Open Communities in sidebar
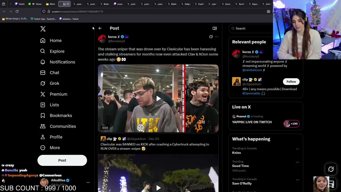 coord(58,126)
